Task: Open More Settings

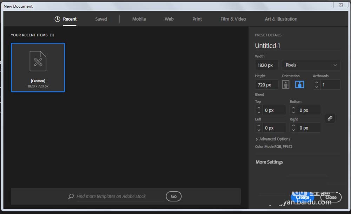Action: pyautogui.click(x=269, y=162)
